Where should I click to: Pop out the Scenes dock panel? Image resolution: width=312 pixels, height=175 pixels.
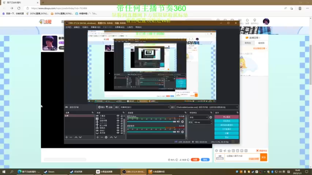pos(92,113)
